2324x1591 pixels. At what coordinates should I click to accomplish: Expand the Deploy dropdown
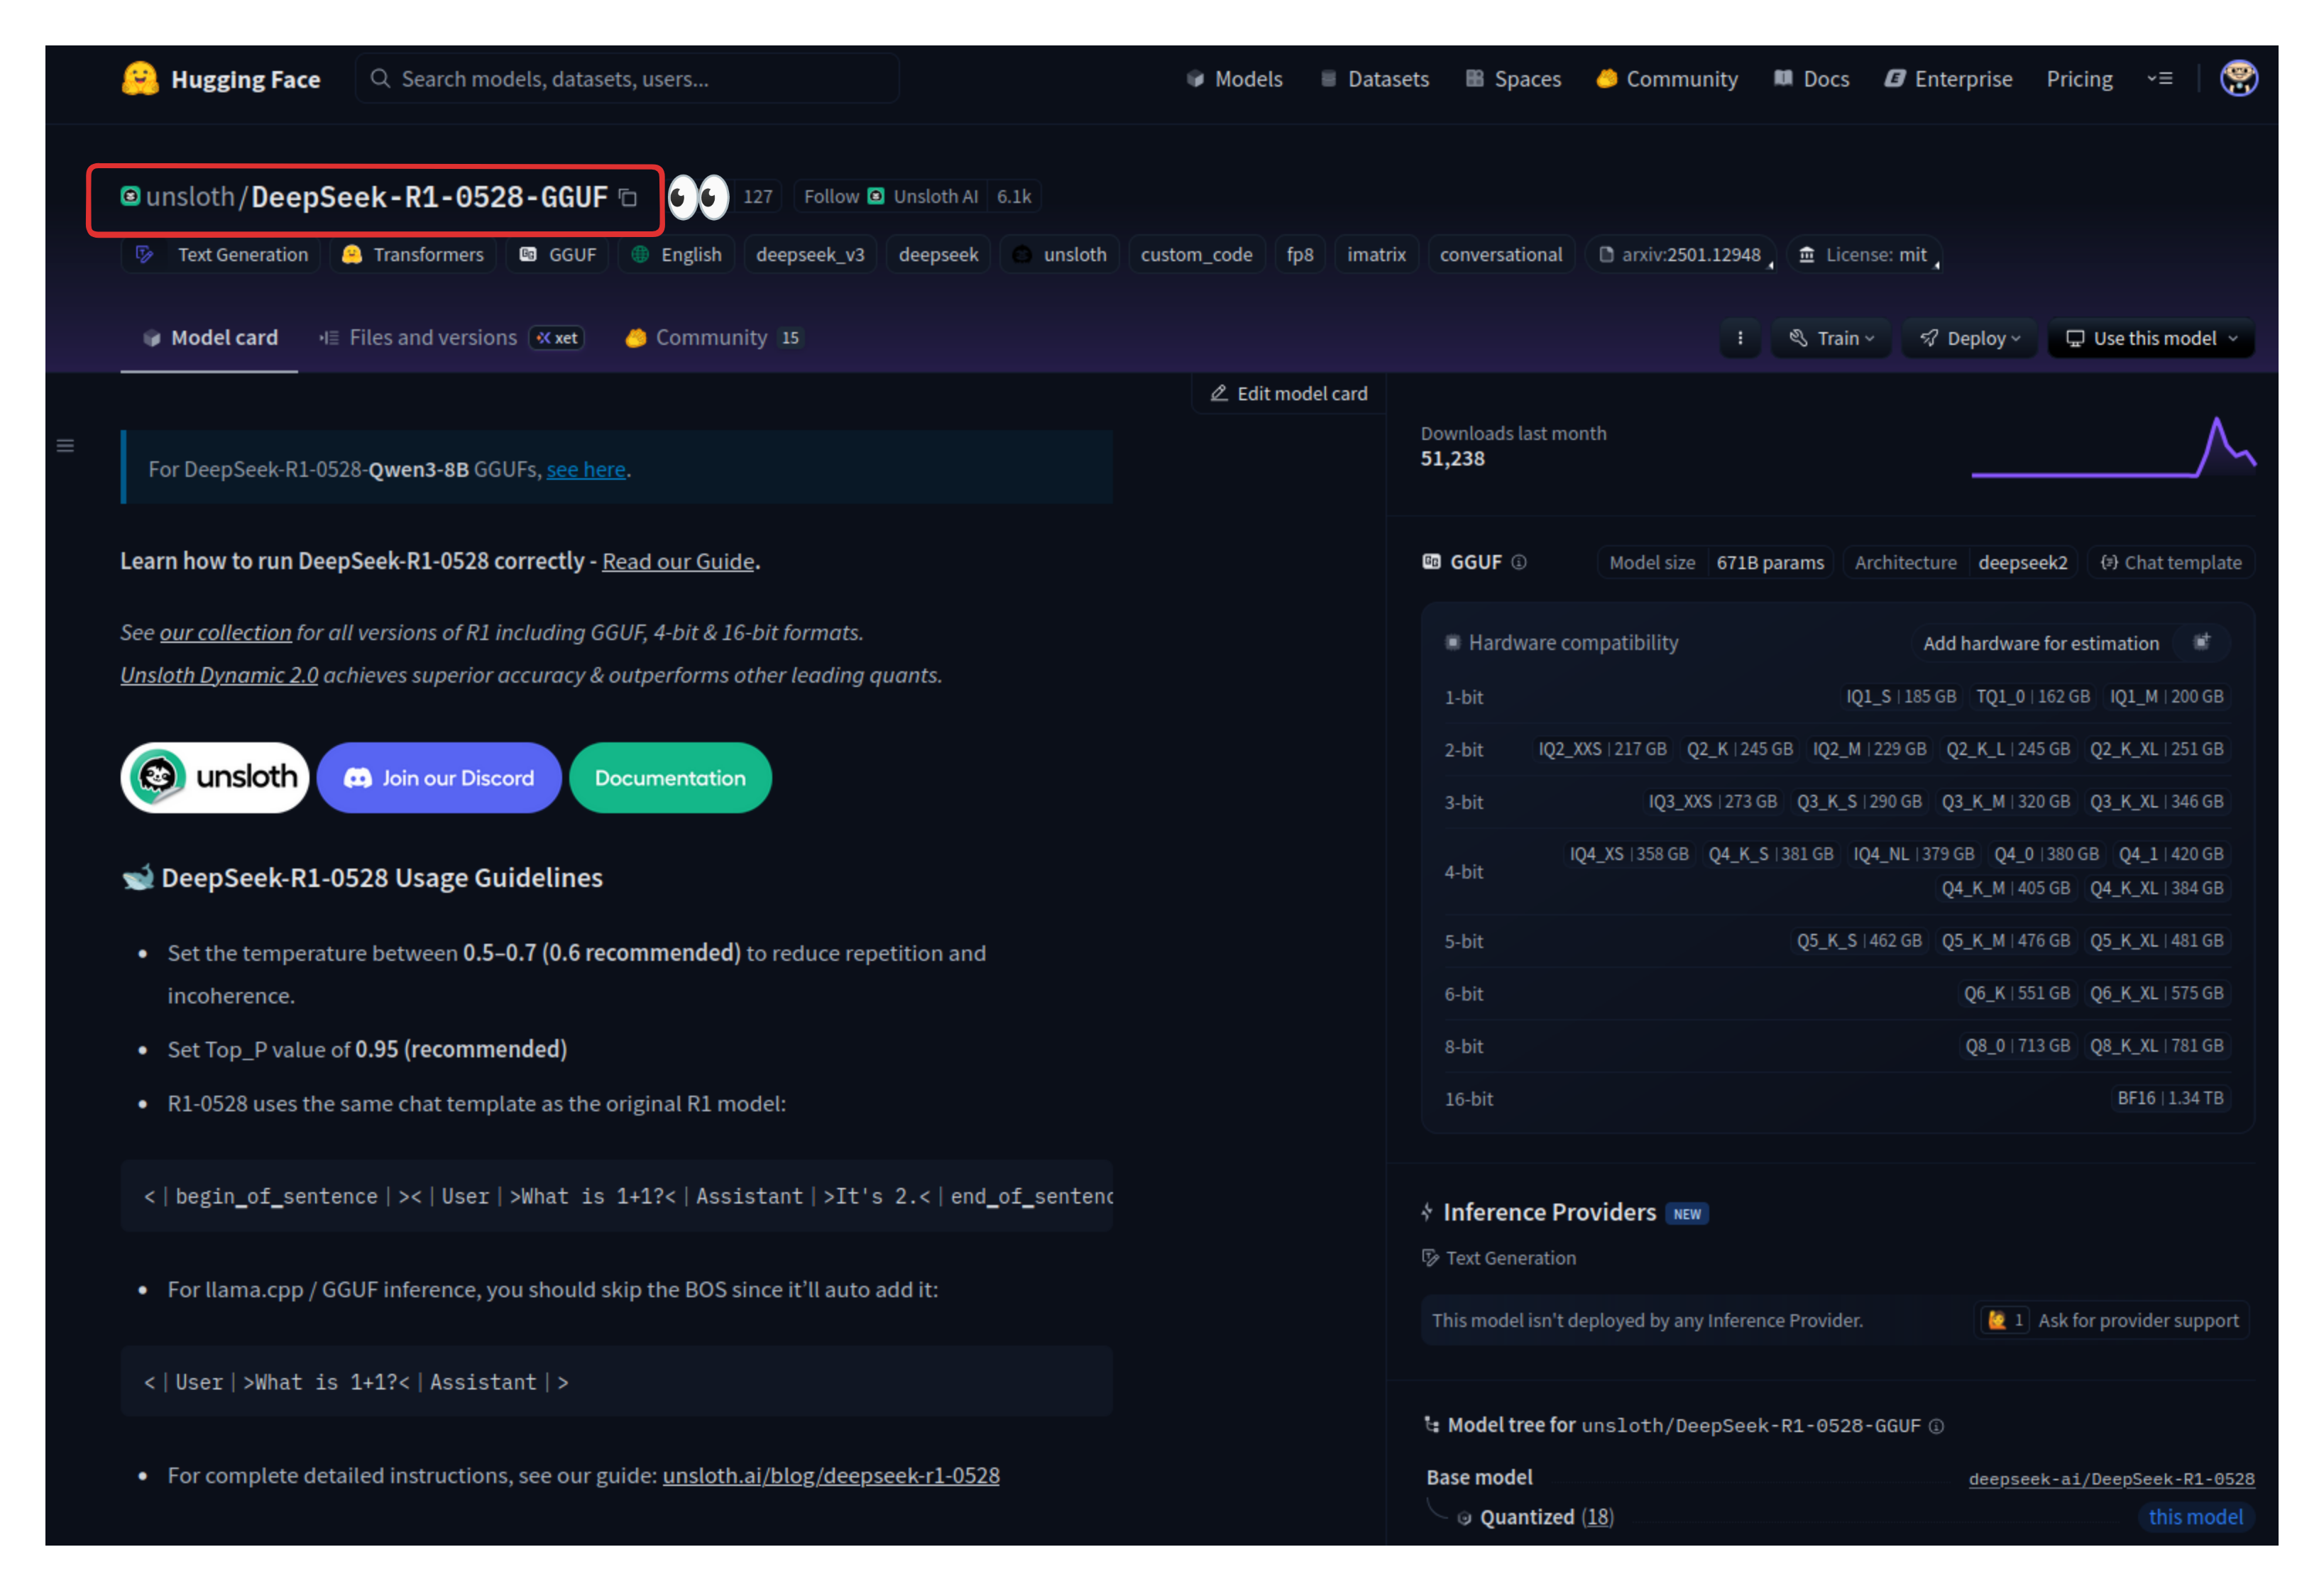pyautogui.click(x=1969, y=339)
